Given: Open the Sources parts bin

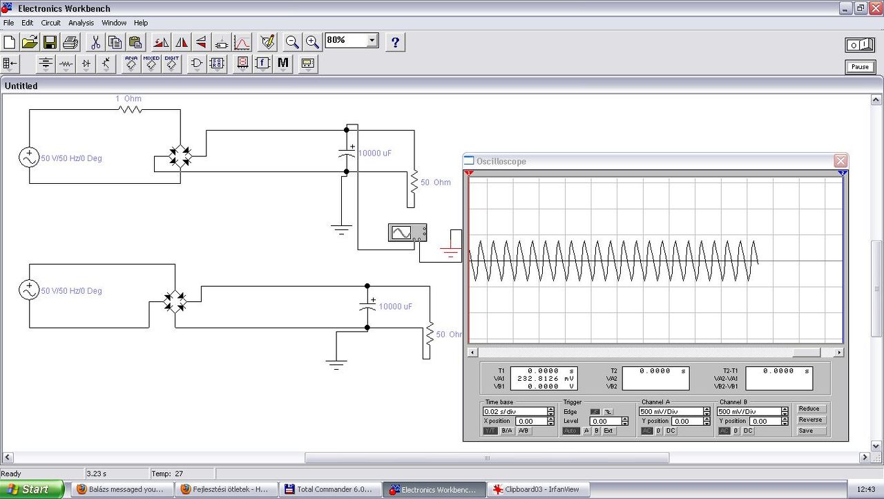Looking at the screenshot, I should pyautogui.click(x=46, y=64).
